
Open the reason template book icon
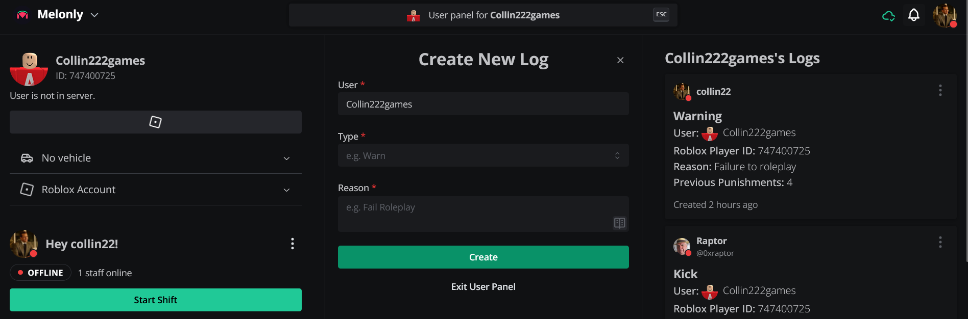click(619, 223)
